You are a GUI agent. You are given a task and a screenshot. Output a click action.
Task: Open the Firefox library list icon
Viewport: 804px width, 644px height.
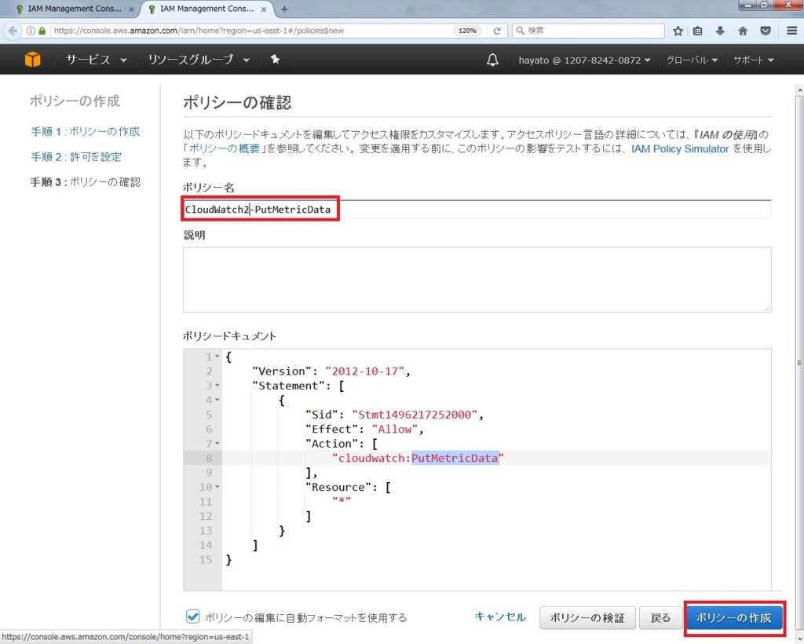tap(697, 31)
